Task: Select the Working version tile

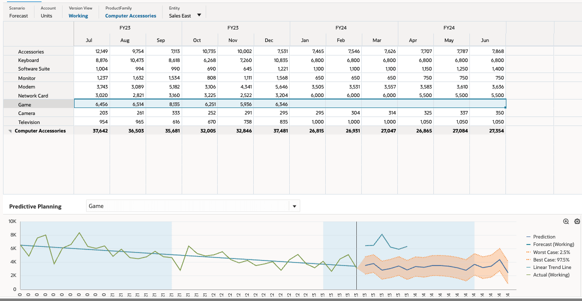Action: [79, 15]
